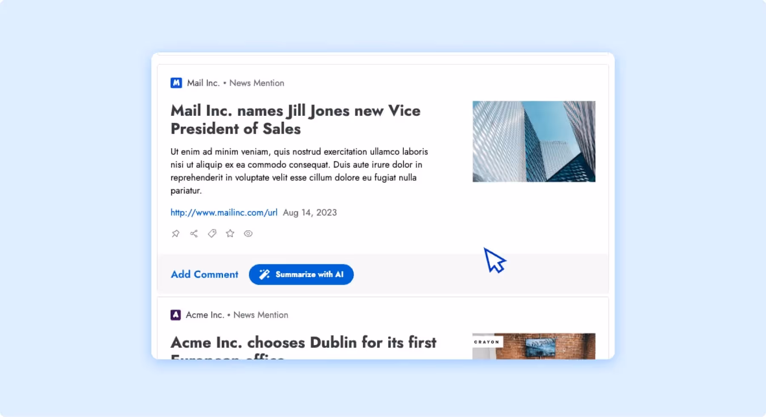The image size is (766, 417).
Task: Click the Mail Inc. company logo badge
Action: point(176,83)
